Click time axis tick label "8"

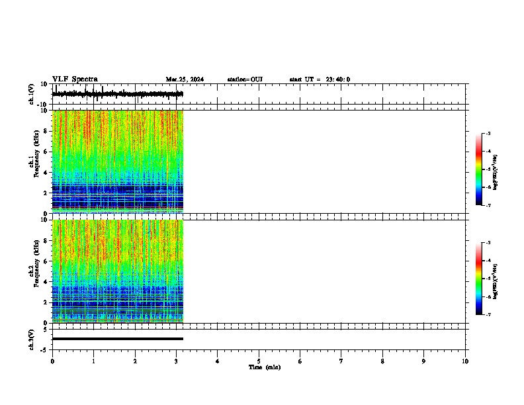382,361
